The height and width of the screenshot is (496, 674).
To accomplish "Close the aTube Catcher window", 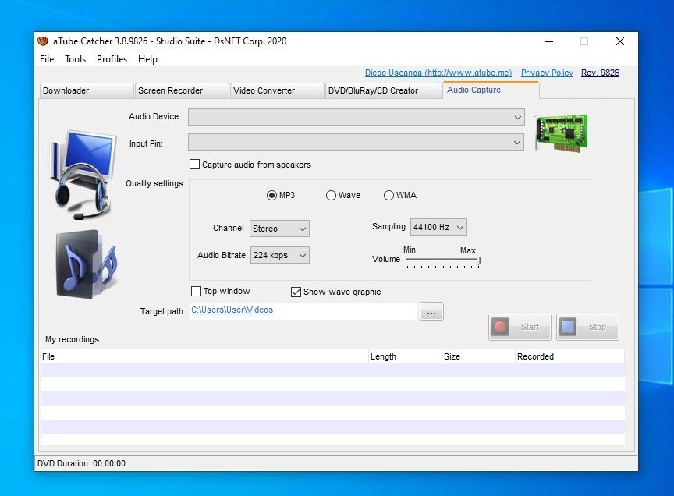I will click(620, 41).
